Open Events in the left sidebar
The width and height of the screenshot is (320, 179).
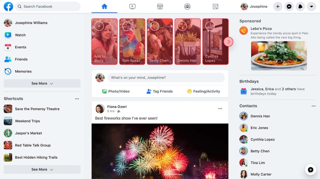pos(20,47)
